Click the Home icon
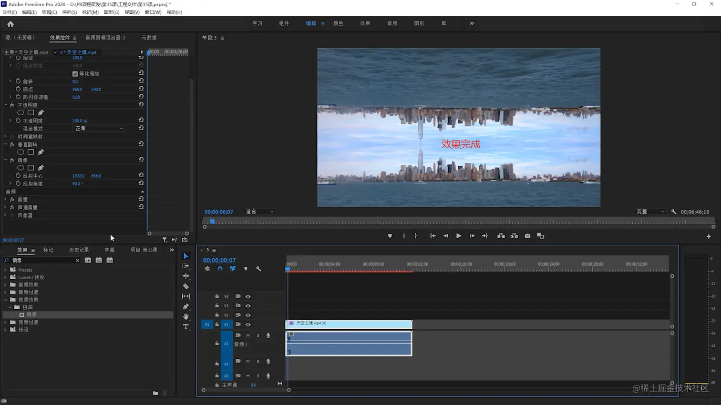This screenshot has height=405, width=721. point(10,24)
